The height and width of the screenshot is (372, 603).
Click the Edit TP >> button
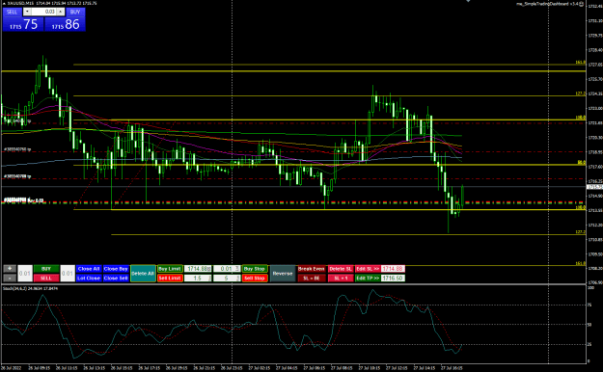(368, 278)
